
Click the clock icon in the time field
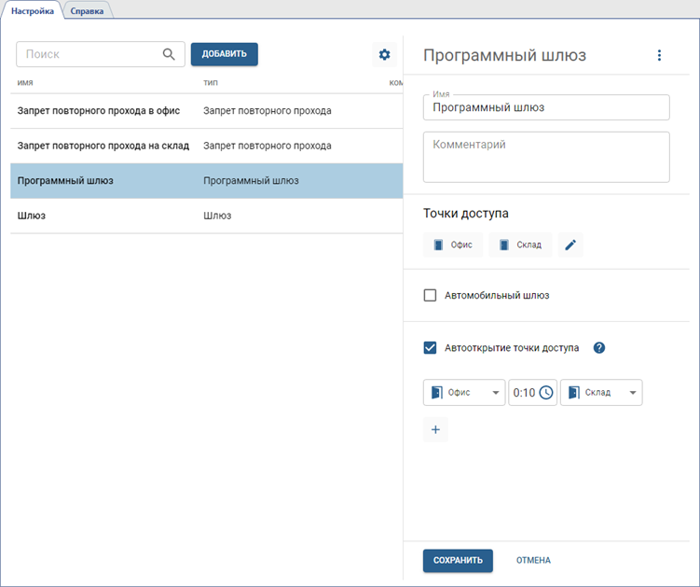(x=546, y=393)
